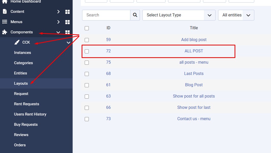
Task: Check the box for ALL POST row
Action: [x=87, y=51]
